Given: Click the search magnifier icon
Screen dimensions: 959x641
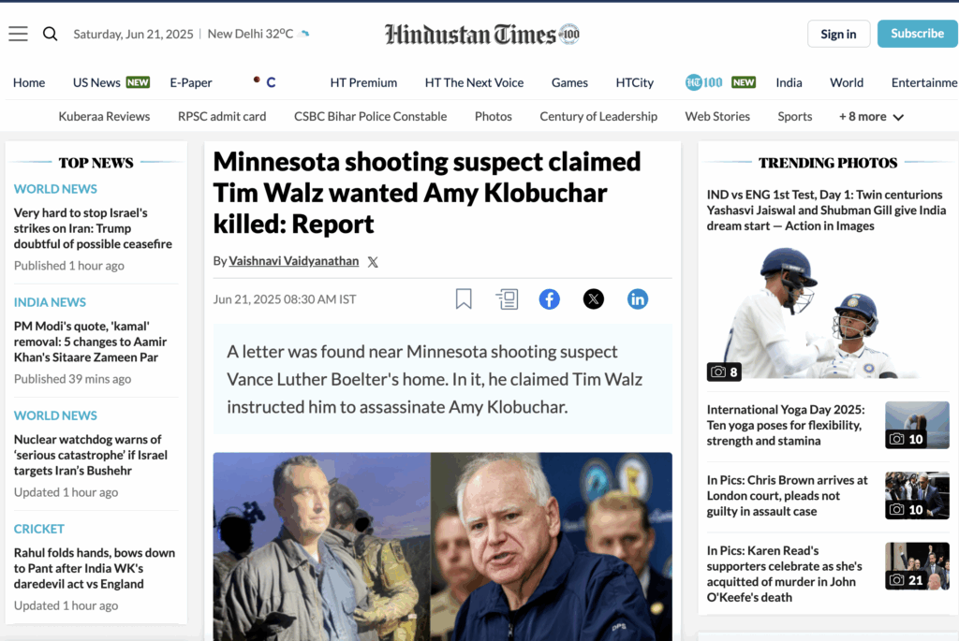Looking at the screenshot, I should [x=51, y=34].
